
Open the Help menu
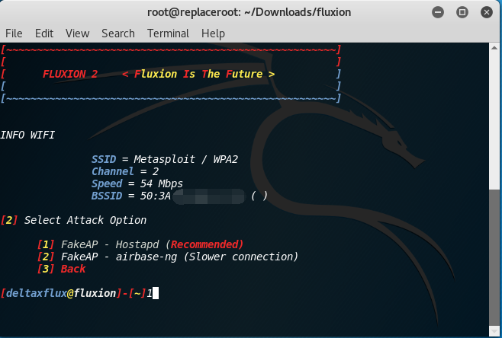pyautogui.click(x=213, y=33)
